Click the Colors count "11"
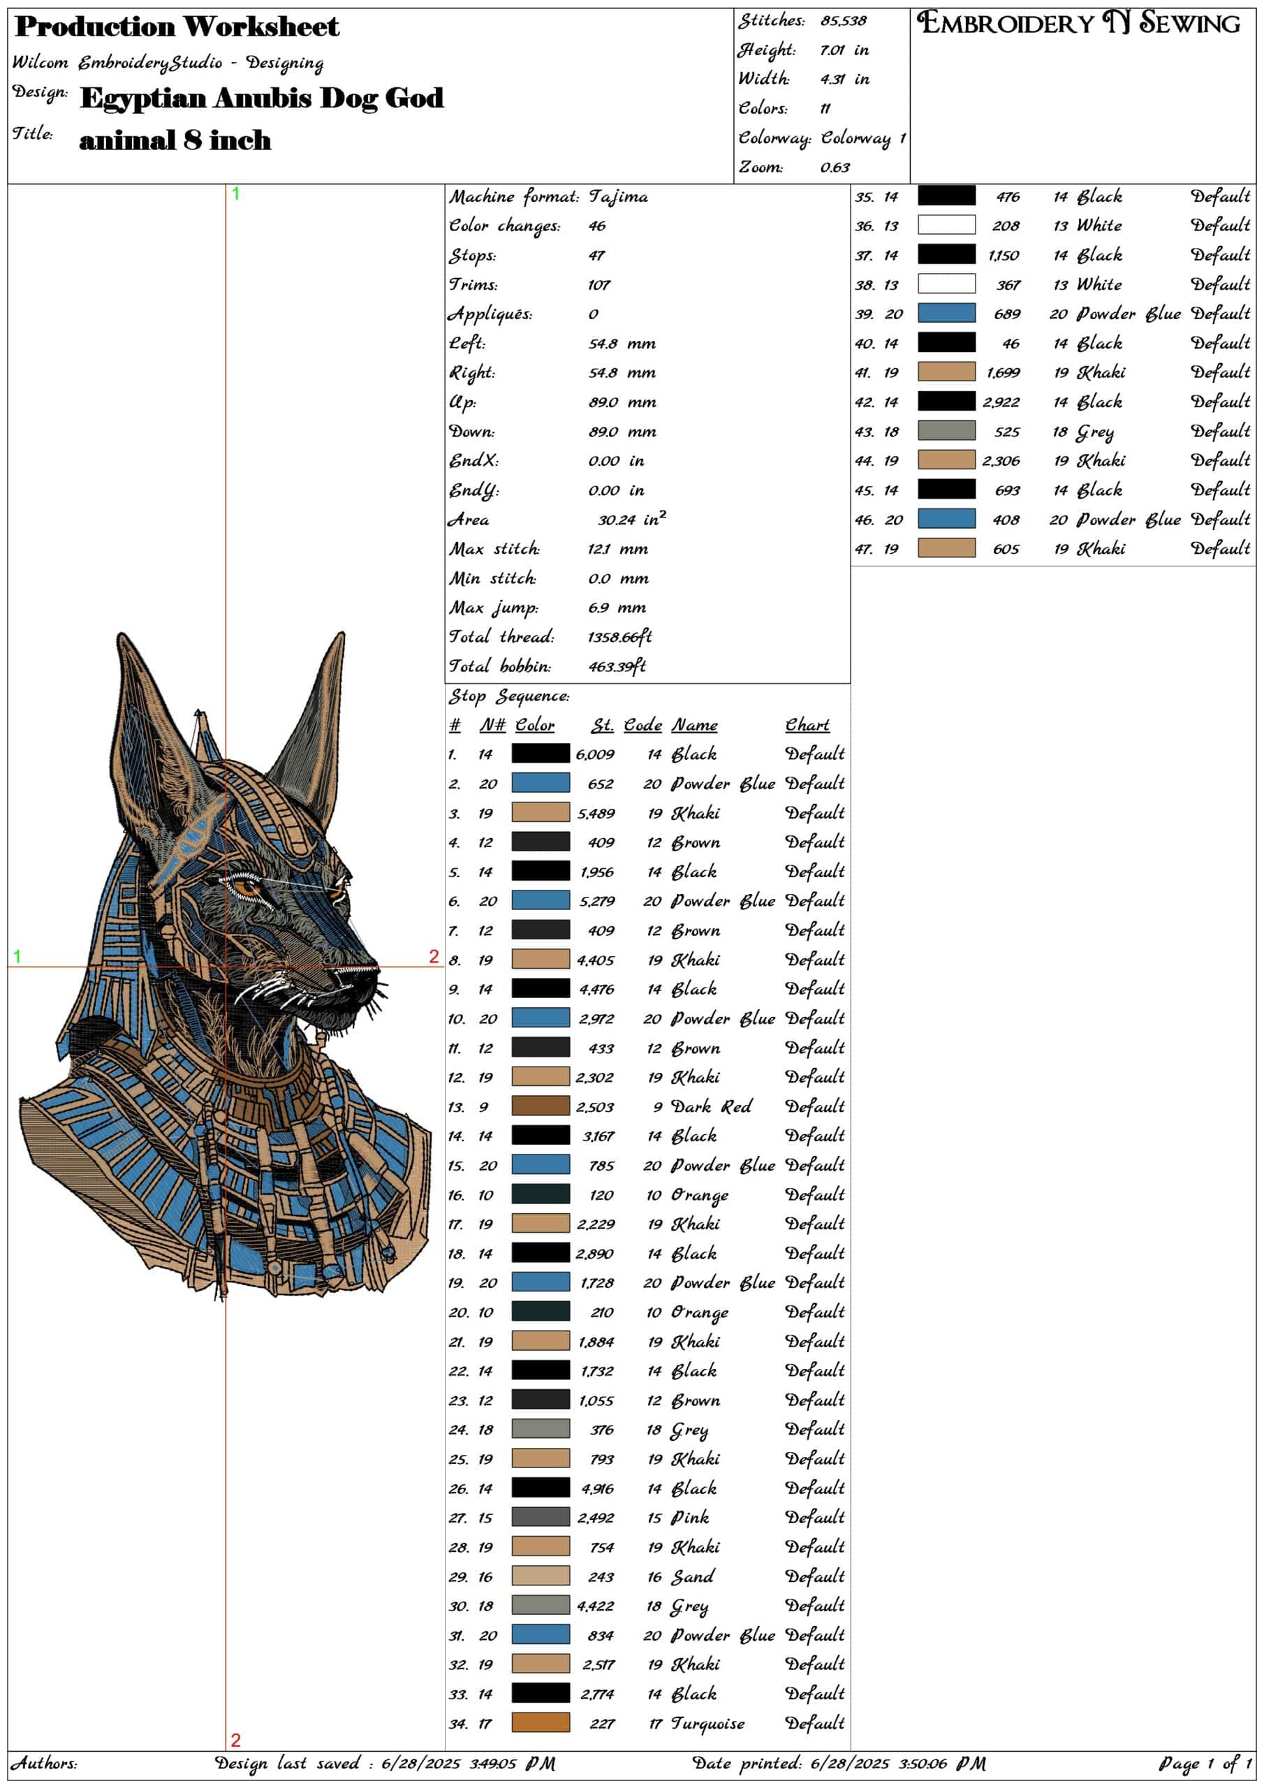 point(825,109)
